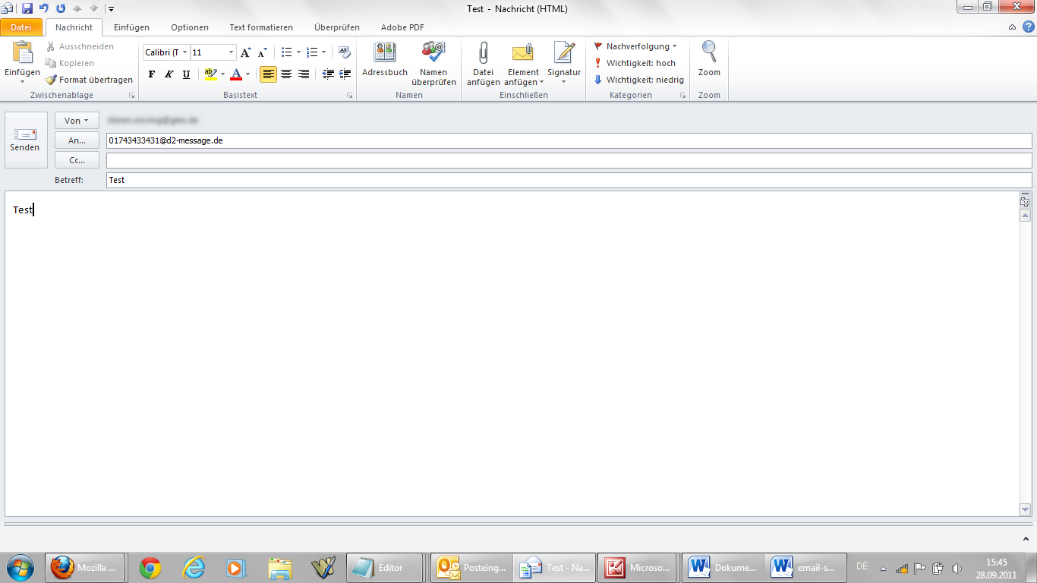Open the Datei backstage menu
The image size is (1037, 583).
point(20,27)
